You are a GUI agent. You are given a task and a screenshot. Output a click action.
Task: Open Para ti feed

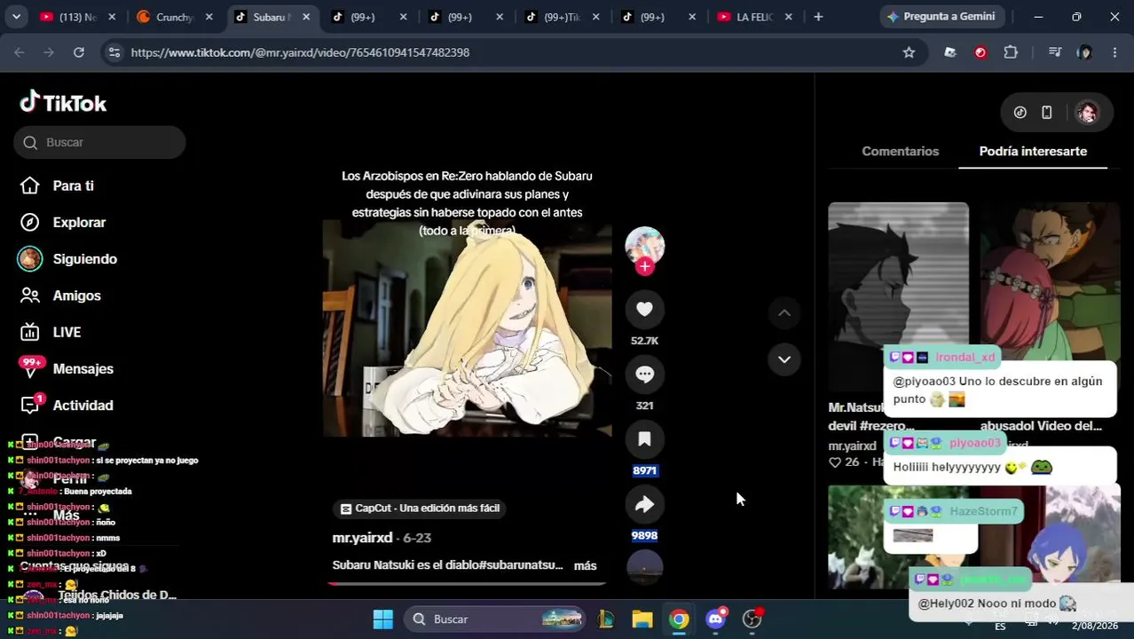point(73,185)
